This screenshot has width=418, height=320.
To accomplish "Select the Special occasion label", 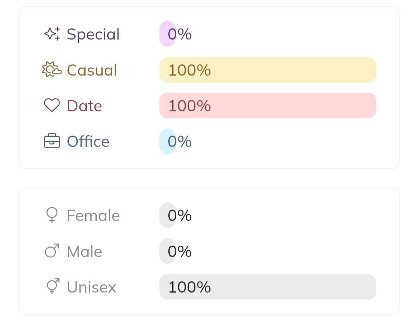I will pos(93,34).
